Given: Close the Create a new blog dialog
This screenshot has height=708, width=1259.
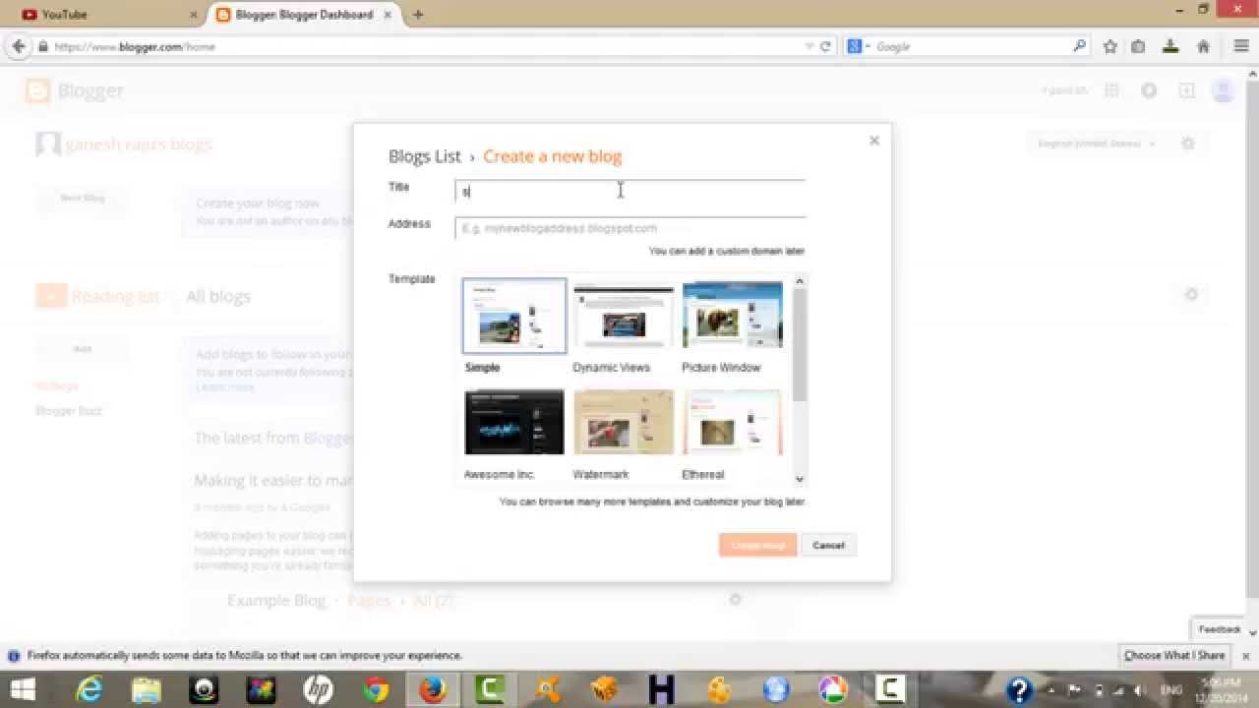Looking at the screenshot, I should pos(873,141).
